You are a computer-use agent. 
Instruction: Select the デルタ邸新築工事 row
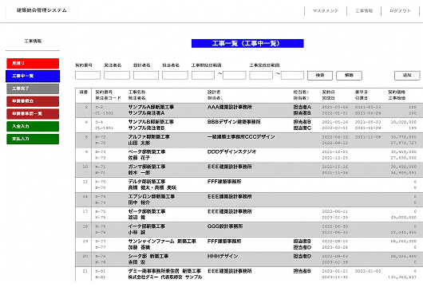[x=249, y=185]
